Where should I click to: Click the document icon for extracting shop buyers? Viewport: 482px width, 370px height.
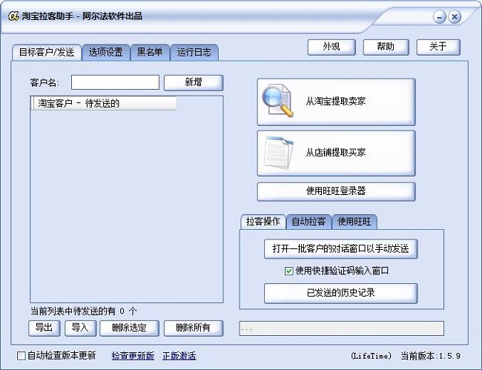pos(278,153)
